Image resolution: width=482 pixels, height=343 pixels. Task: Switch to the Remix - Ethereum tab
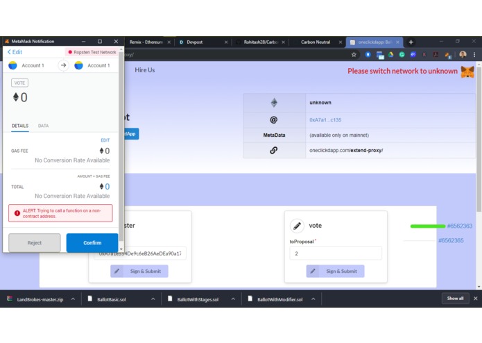(x=146, y=42)
